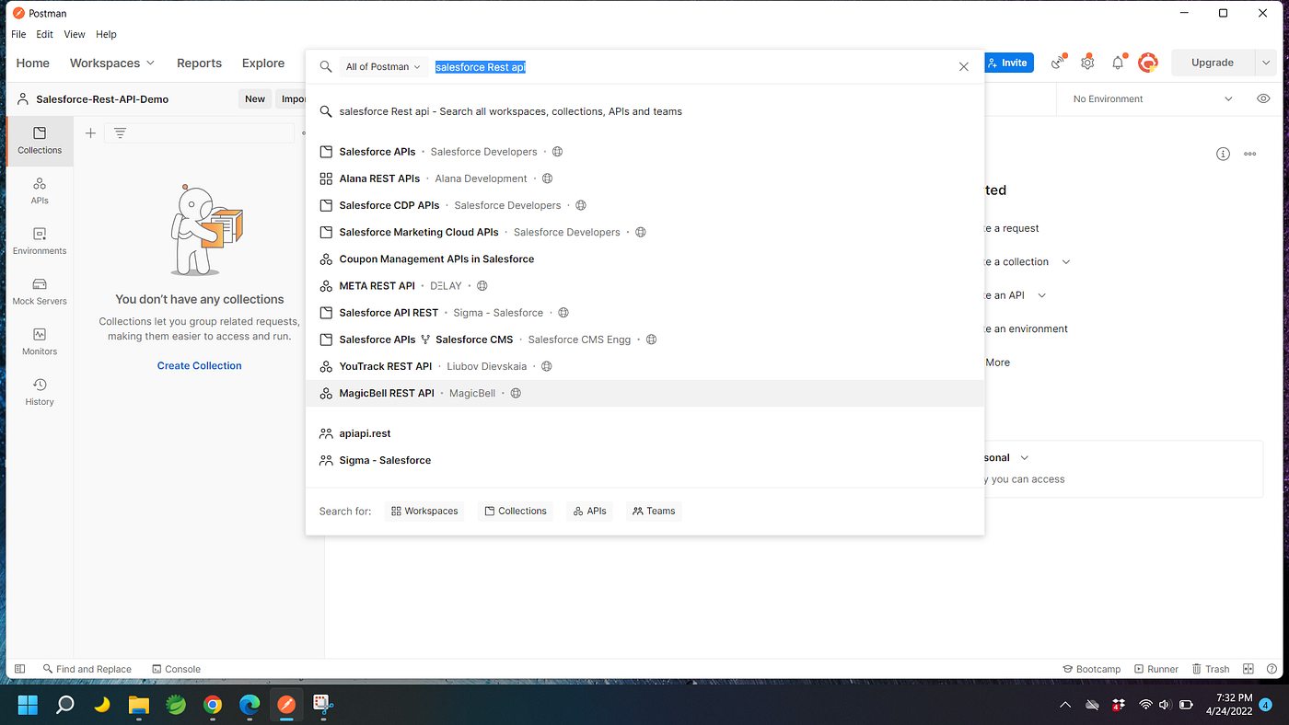Open the View menu

[x=74, y=34]
